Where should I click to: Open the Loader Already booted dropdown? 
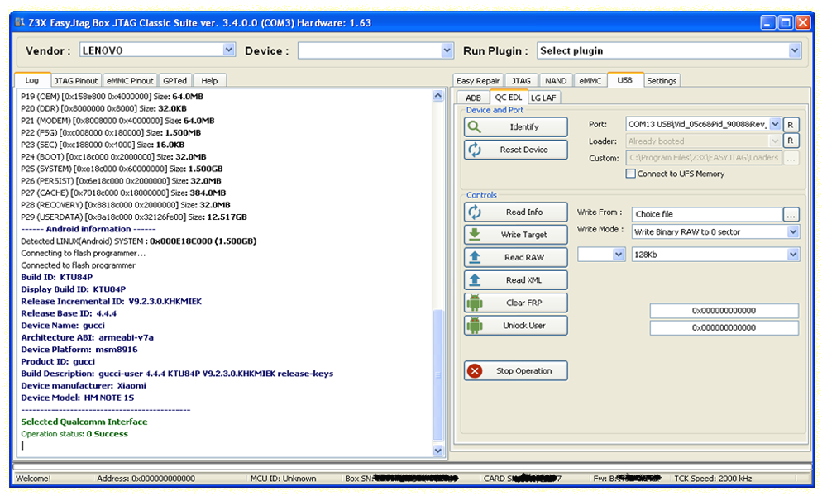(775, 141)
